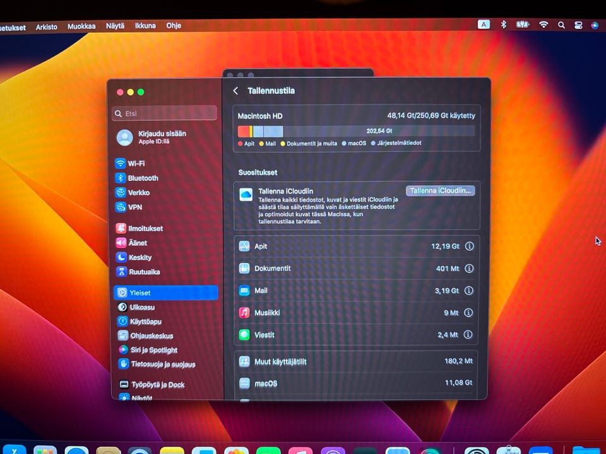This screenshot has height=454, width=606.
Task: Click the Macintosh HD label
Action: coord(260,116)
